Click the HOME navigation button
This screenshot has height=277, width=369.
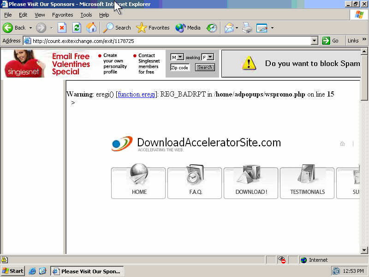click(138, 183)
